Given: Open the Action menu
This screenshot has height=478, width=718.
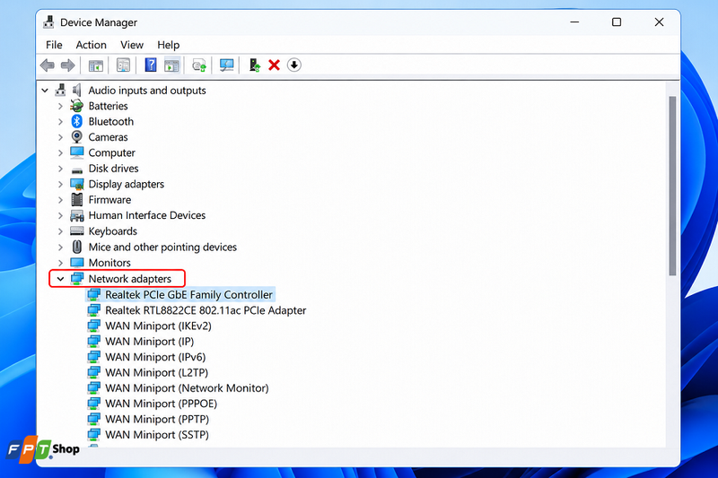Looking at the screenshot, I should coord(92,45).
